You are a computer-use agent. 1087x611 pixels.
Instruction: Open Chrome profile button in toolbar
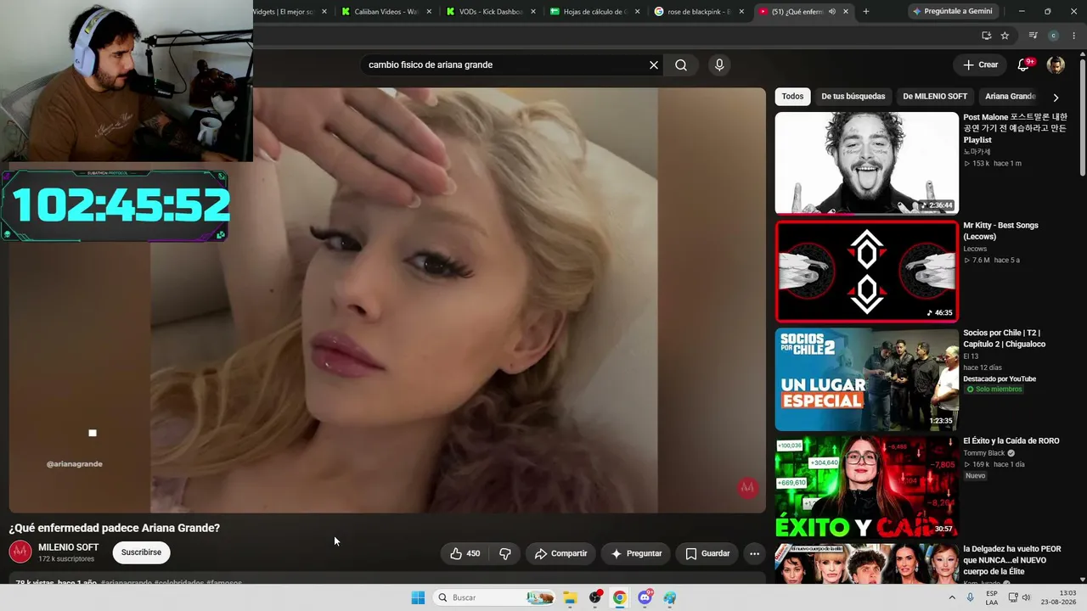1054,36
